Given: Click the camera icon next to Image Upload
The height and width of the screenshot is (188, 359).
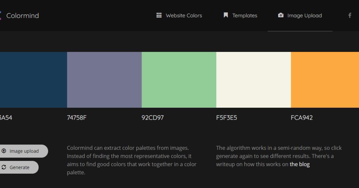Looking at the screenshot, I should (x=280, y=15).
